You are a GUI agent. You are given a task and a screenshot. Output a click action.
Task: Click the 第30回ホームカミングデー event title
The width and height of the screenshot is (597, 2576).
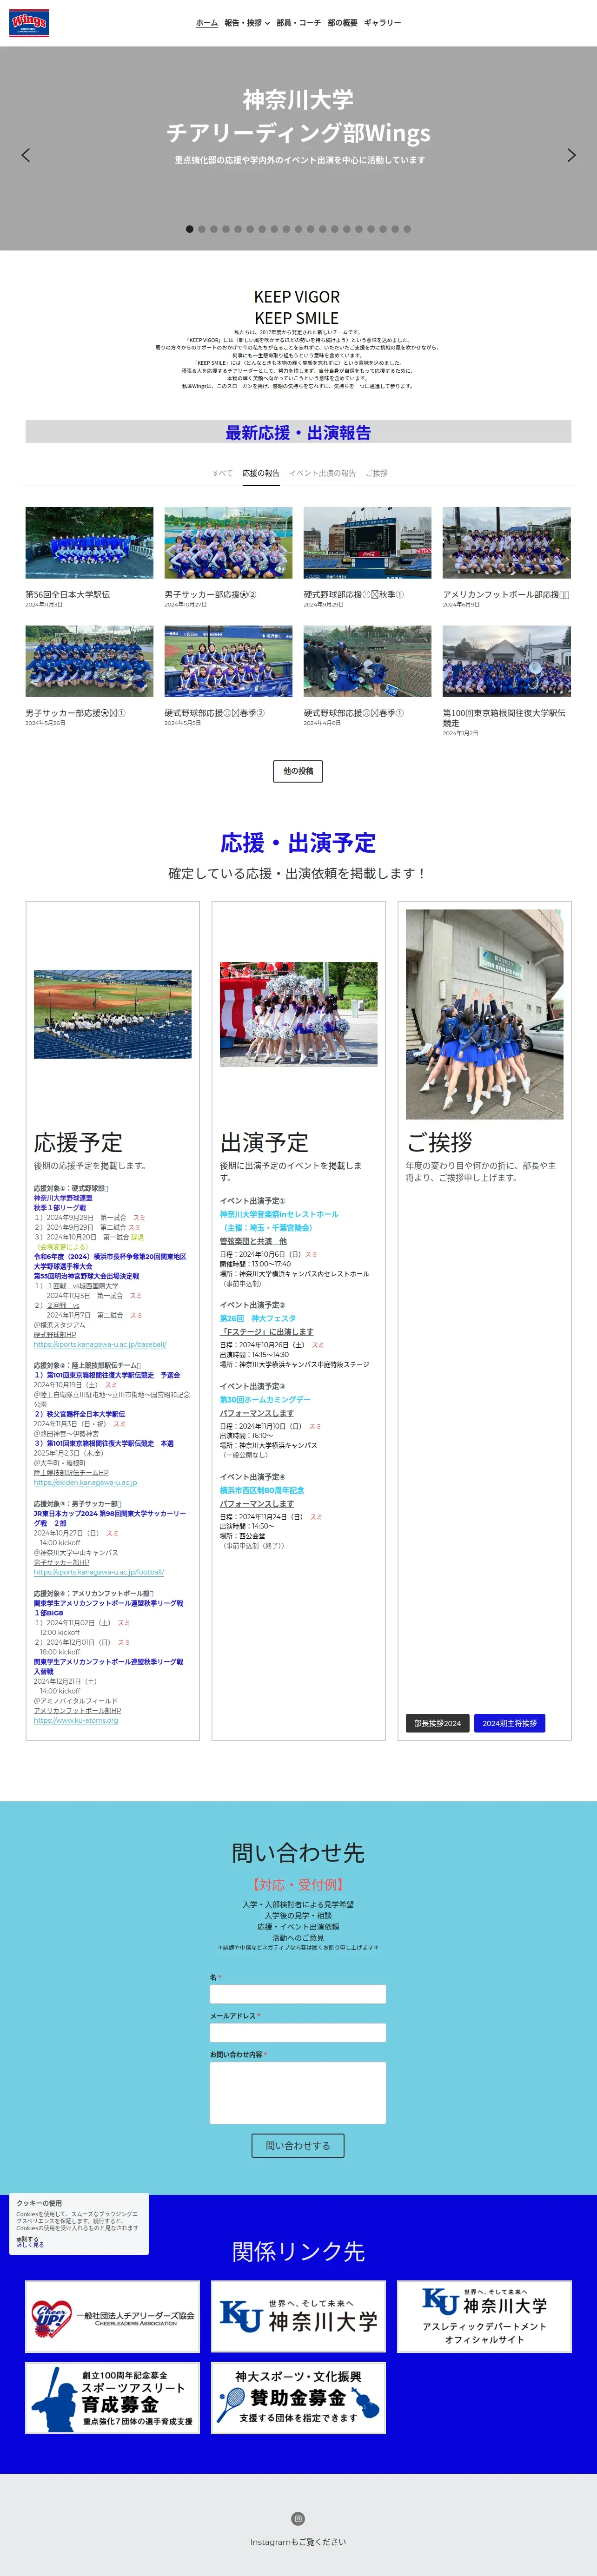265,1399
